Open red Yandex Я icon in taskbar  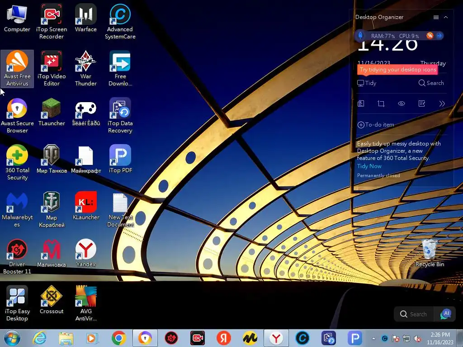point(224,338)
